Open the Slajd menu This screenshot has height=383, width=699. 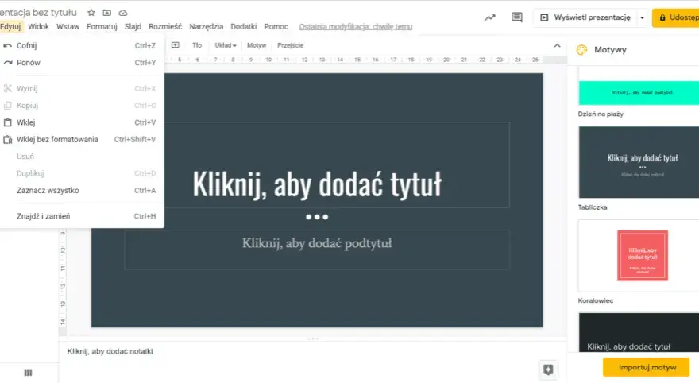[x=133, y=27]
